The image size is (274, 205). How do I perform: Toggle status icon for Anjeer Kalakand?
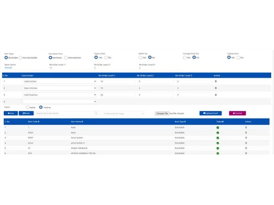tap(218, 148)
